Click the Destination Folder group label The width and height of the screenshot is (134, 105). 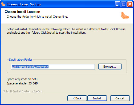point(21,60)
